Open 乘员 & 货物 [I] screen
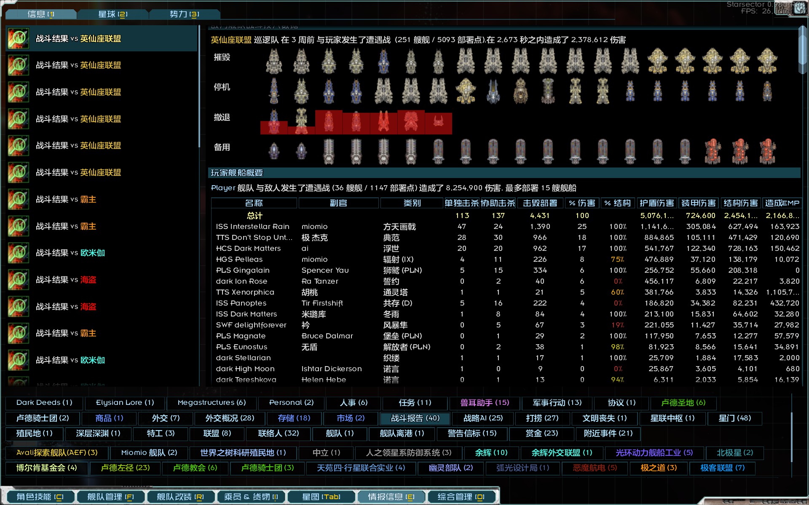 point(251,497)
